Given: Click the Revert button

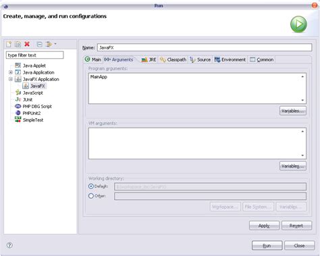Looking at the screenshot, I should click(x=296, y=226).
